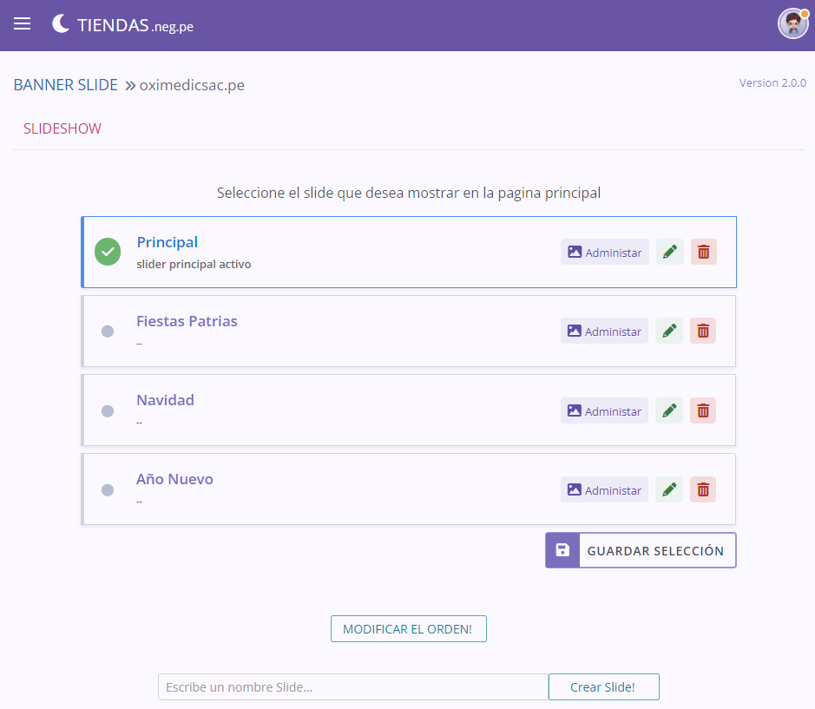The width and height of the screenshot is (815, 709).
Task: Select the Navidad slide radio option
Action: 108,410
